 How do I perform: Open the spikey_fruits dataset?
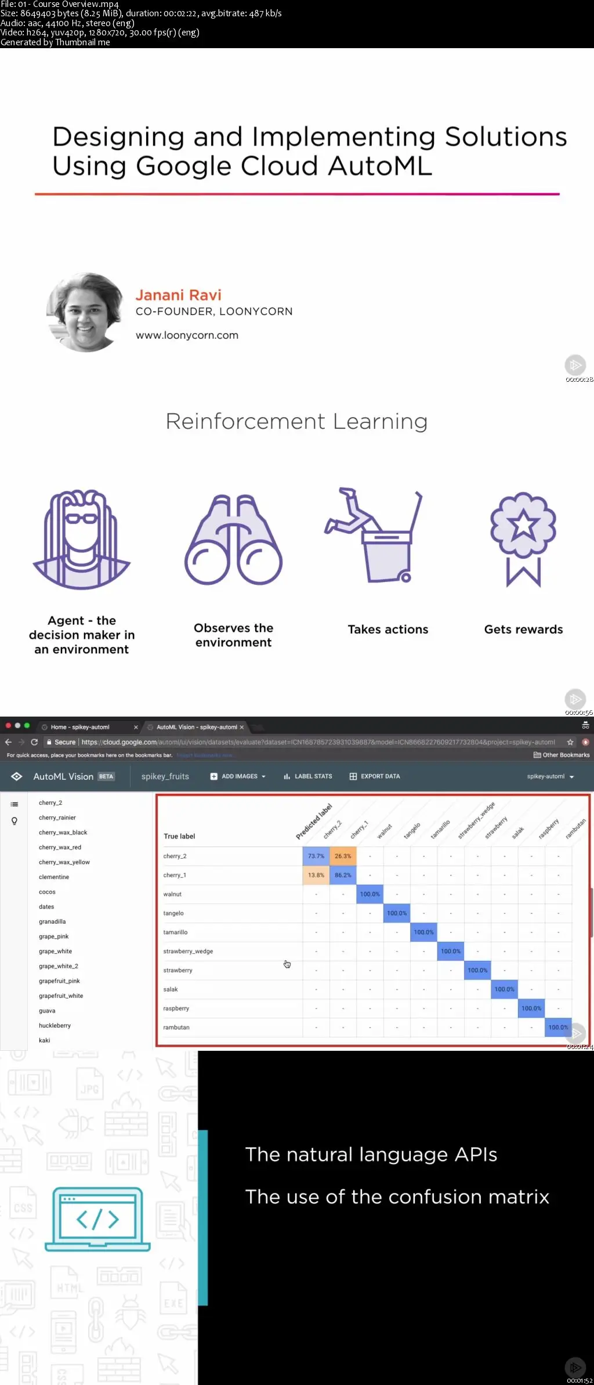[x=165, y=776]
